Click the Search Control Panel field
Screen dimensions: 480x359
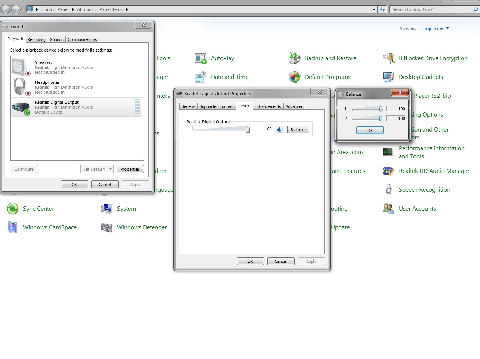(x=432, y=9)
